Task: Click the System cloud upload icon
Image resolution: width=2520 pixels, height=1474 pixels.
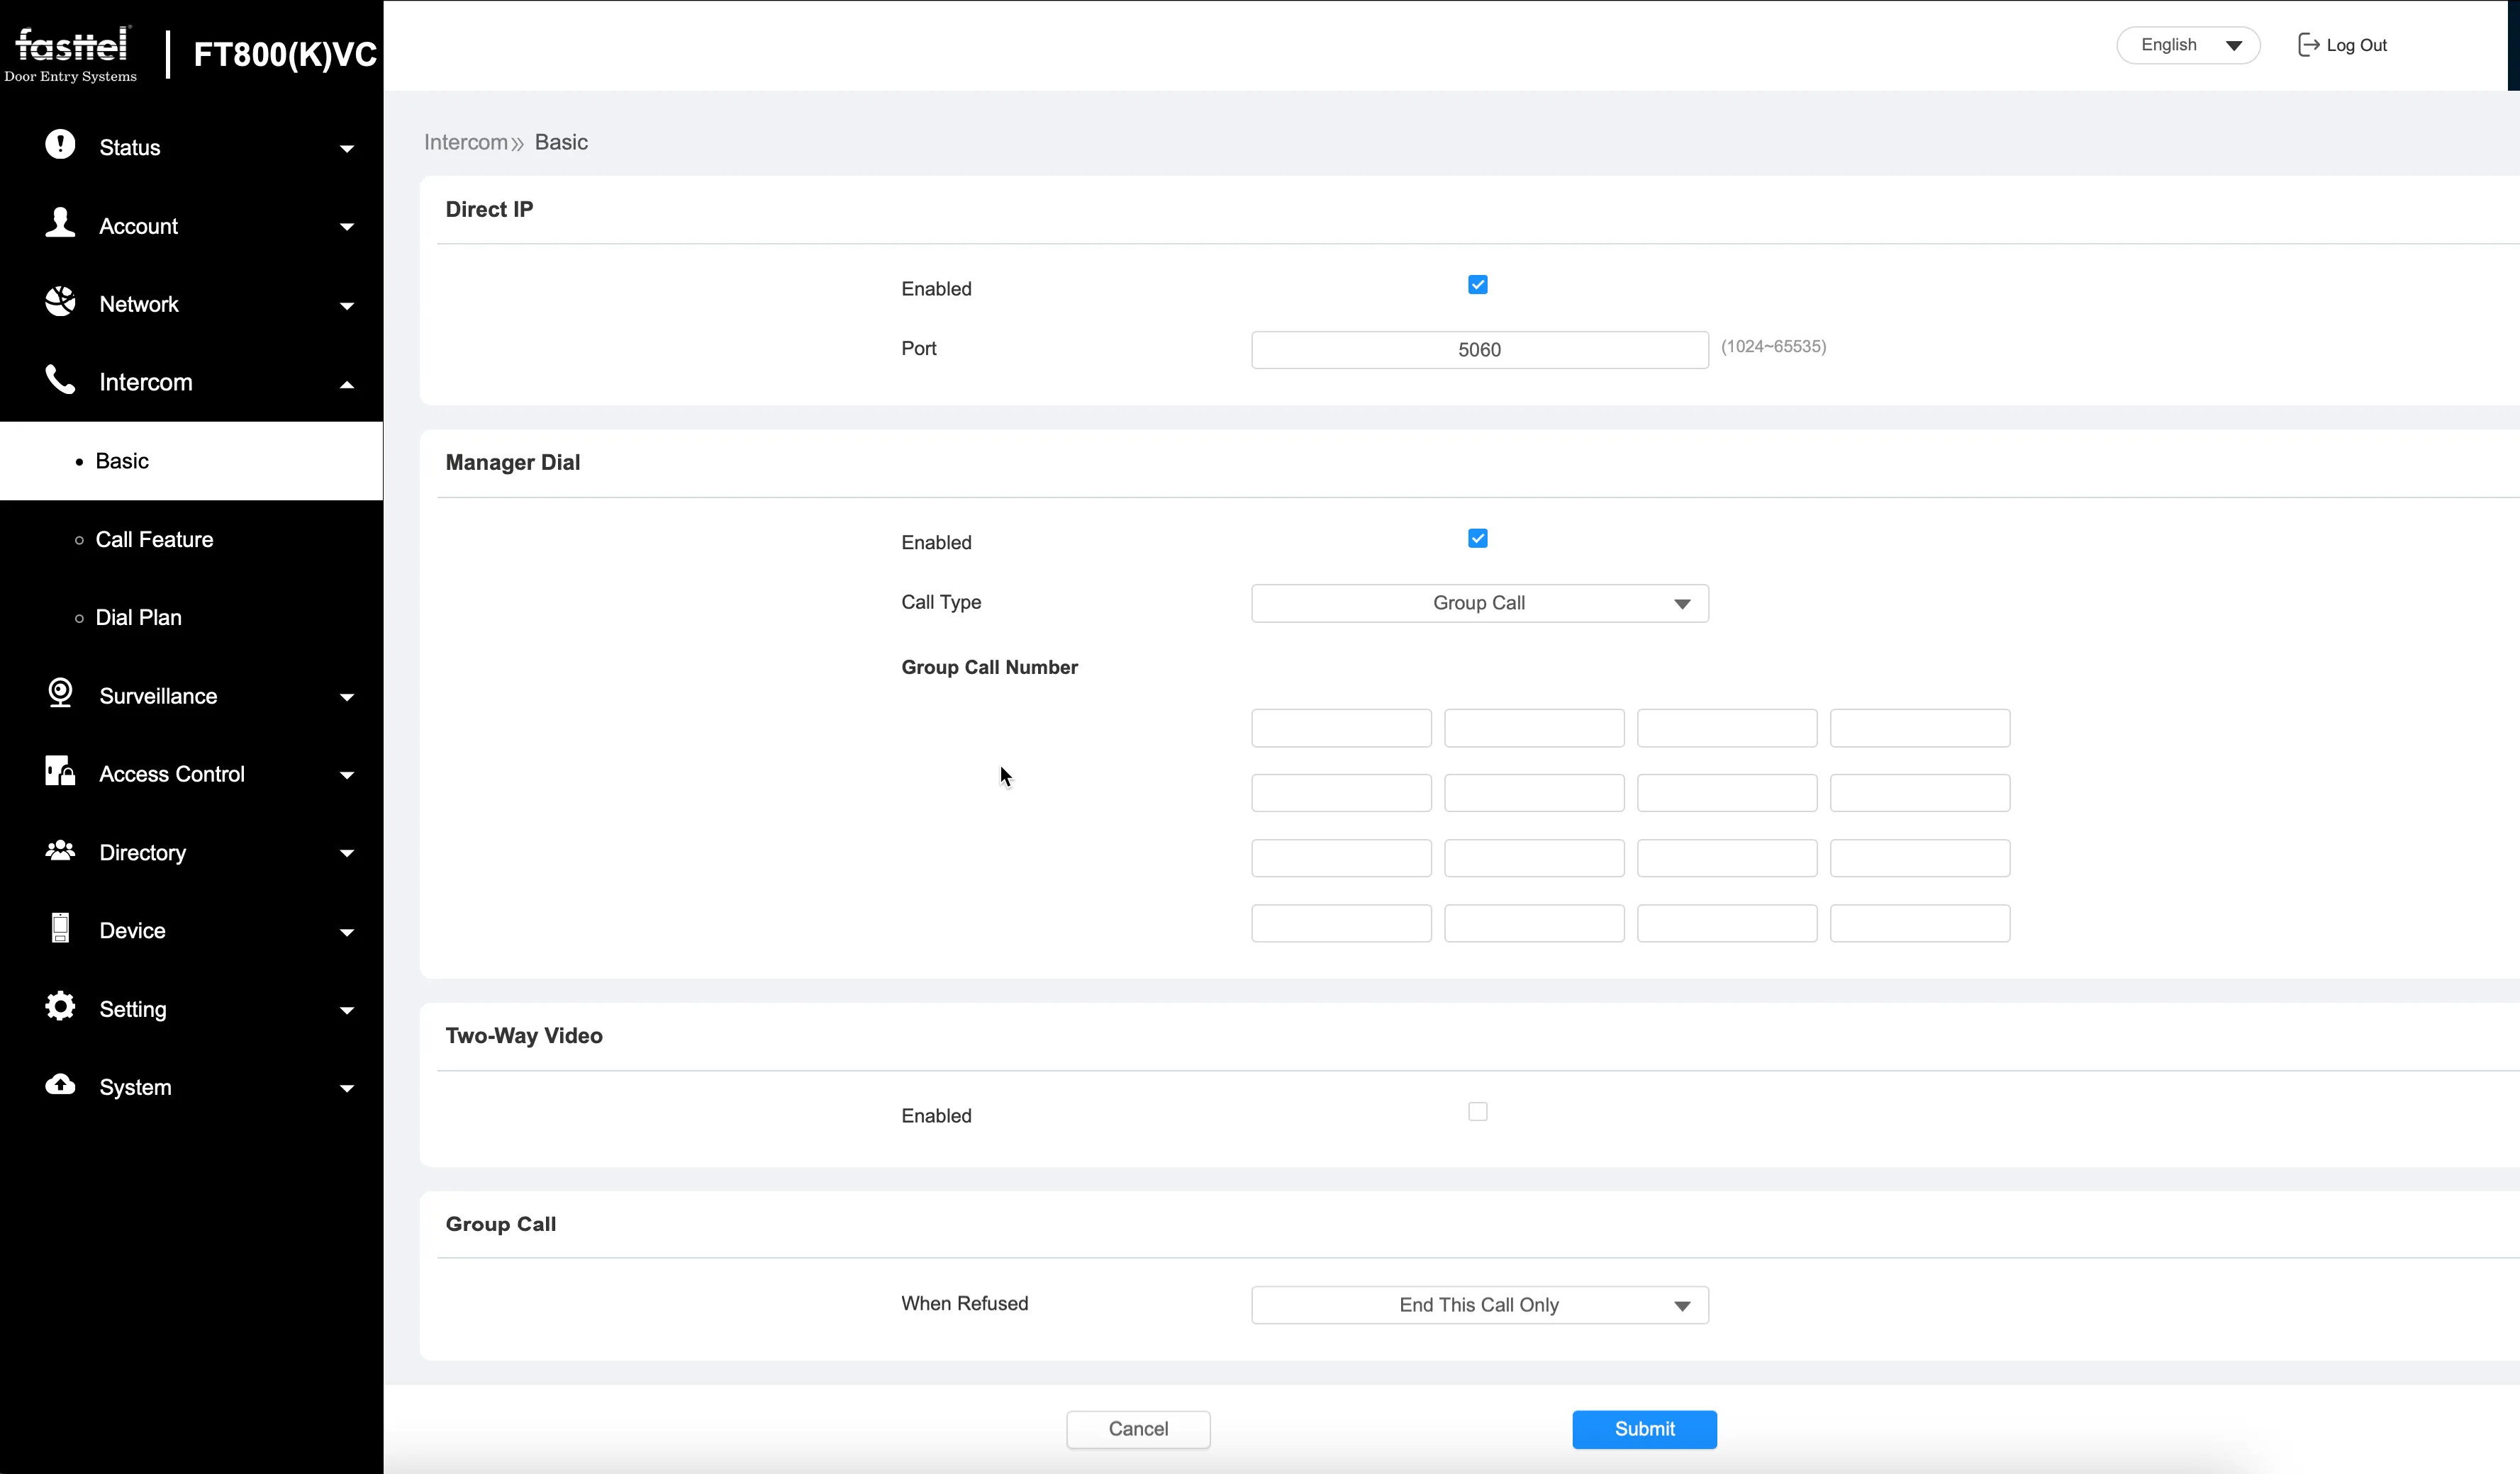Action: coord(60,1084)
